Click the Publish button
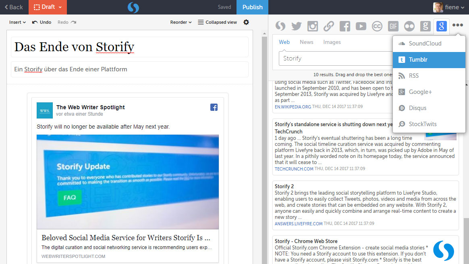 pyautogui.click(x=253, y=7)
